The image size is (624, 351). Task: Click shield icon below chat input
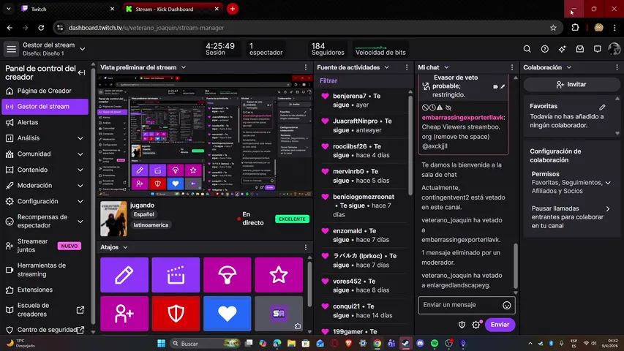coord(462,325)
